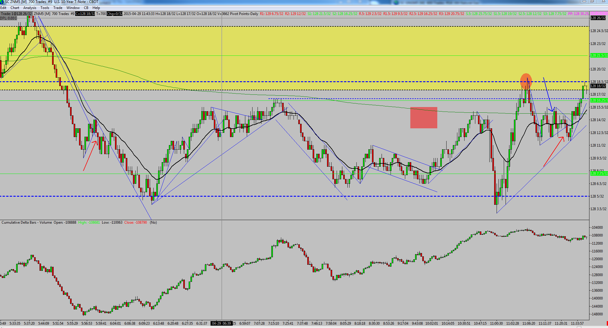Image resolution: width=608 pixels, height=328 pixels.
Task: Open the Help menu
Action: click(96, 8)
